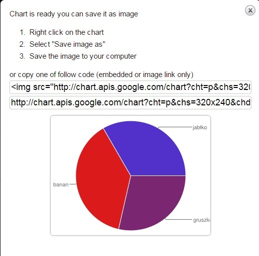Image resolution: width=259 pixels, height=256 pixels.
Task: Click the 'Right click on the chart' step
Action: (x=67, y=32)
